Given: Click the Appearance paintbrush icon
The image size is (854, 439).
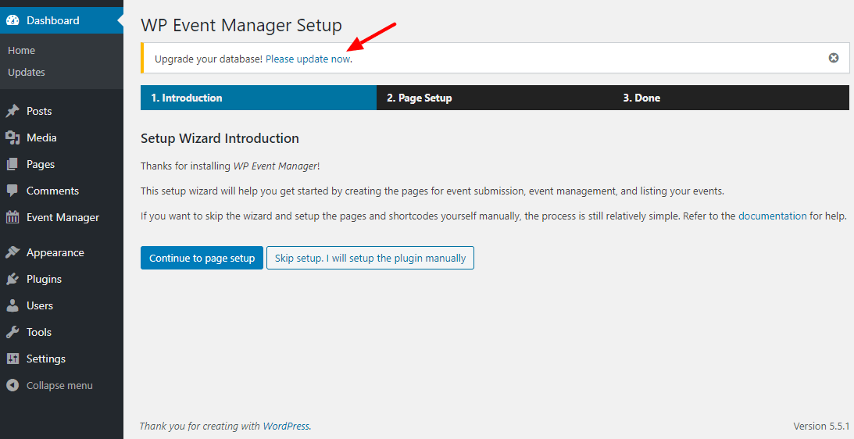Looking at the screenshot, I should [13, 253].
